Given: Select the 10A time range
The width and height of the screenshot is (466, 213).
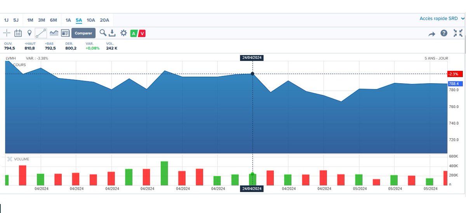Looking at the screenshot, I should pos(91,20).
